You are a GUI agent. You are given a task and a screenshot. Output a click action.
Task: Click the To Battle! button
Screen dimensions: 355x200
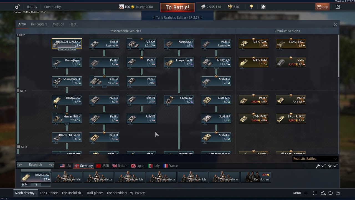pyautogui.click(x=177, y=7)
